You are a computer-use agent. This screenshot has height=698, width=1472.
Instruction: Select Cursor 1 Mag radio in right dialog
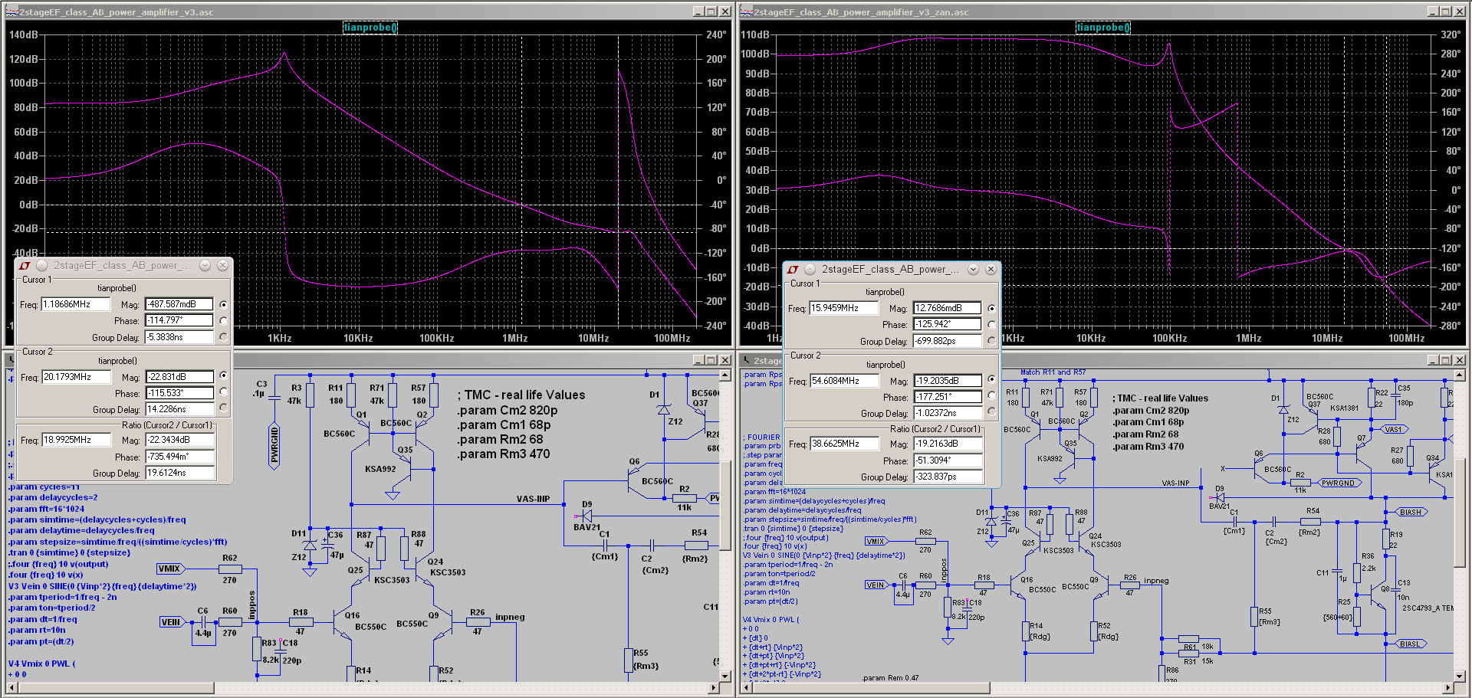(x=991, y=308)
